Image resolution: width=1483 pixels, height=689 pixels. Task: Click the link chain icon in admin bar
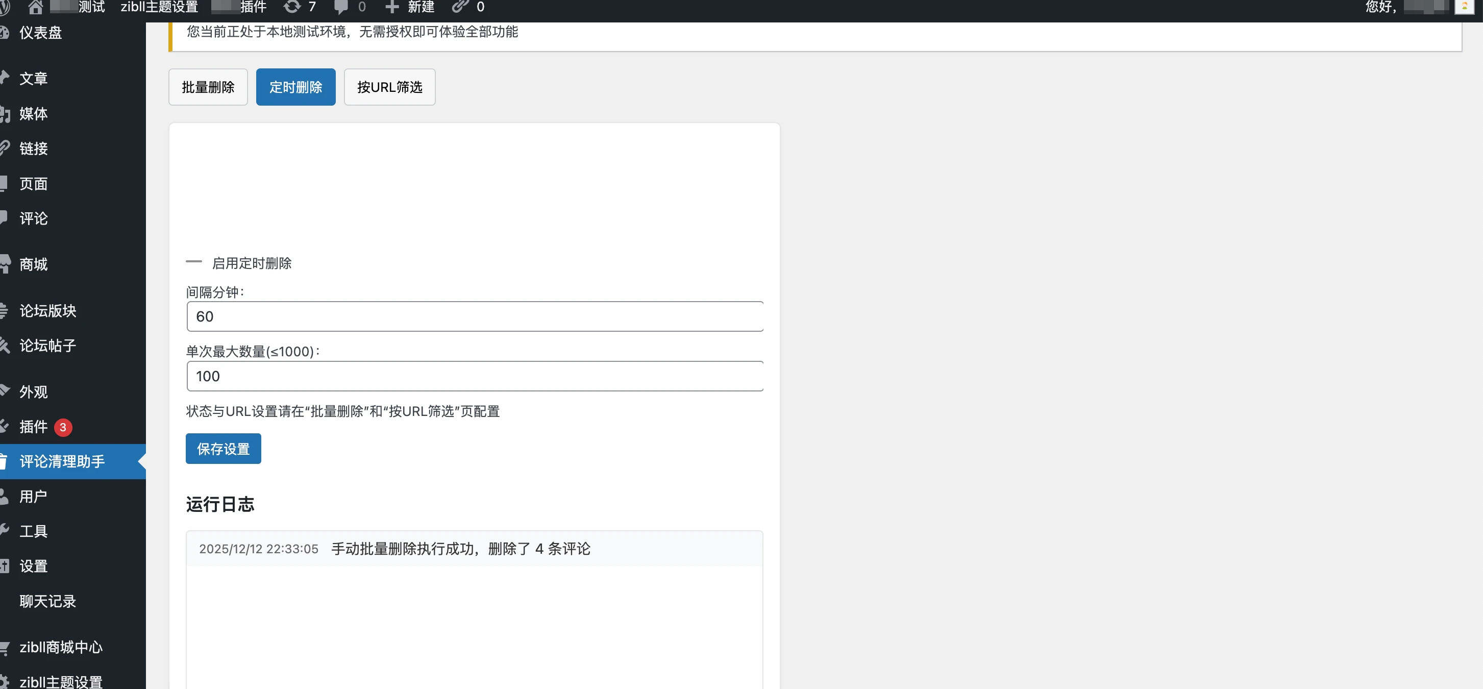click(x=460, y=7)
